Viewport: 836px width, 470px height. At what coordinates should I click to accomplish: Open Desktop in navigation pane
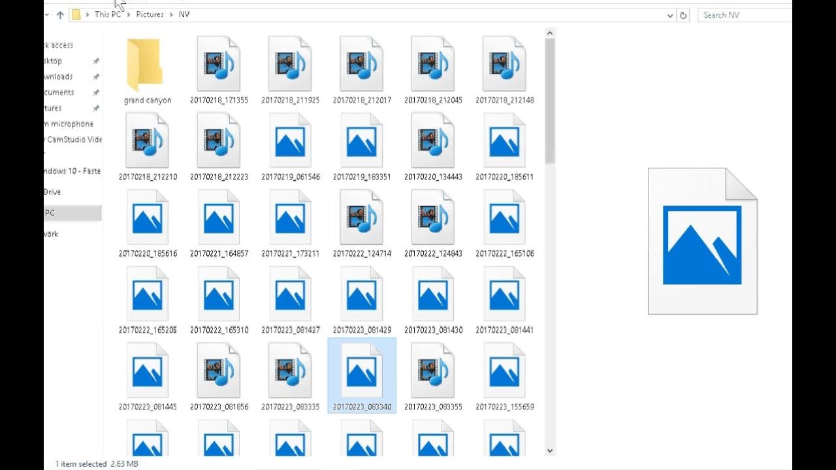tap(54, 61)
